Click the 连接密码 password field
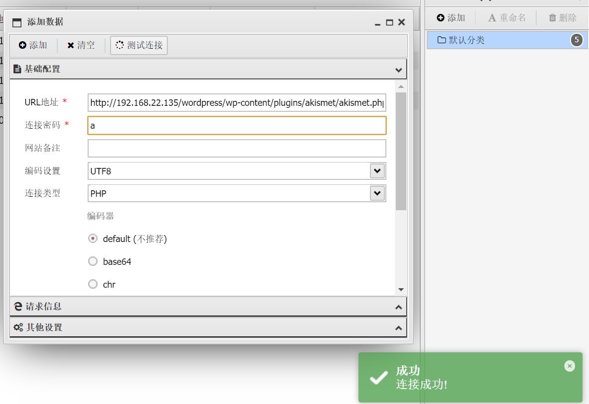Viewport: 589px width, 404px height. (x=236, y=126)
